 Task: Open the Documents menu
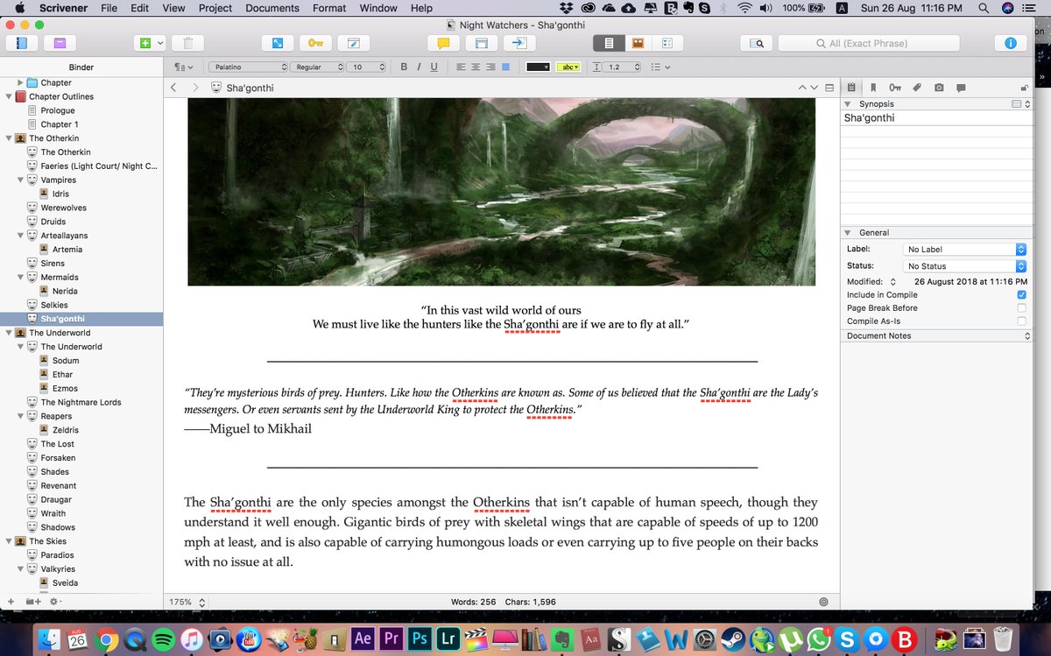pos(272,8)
